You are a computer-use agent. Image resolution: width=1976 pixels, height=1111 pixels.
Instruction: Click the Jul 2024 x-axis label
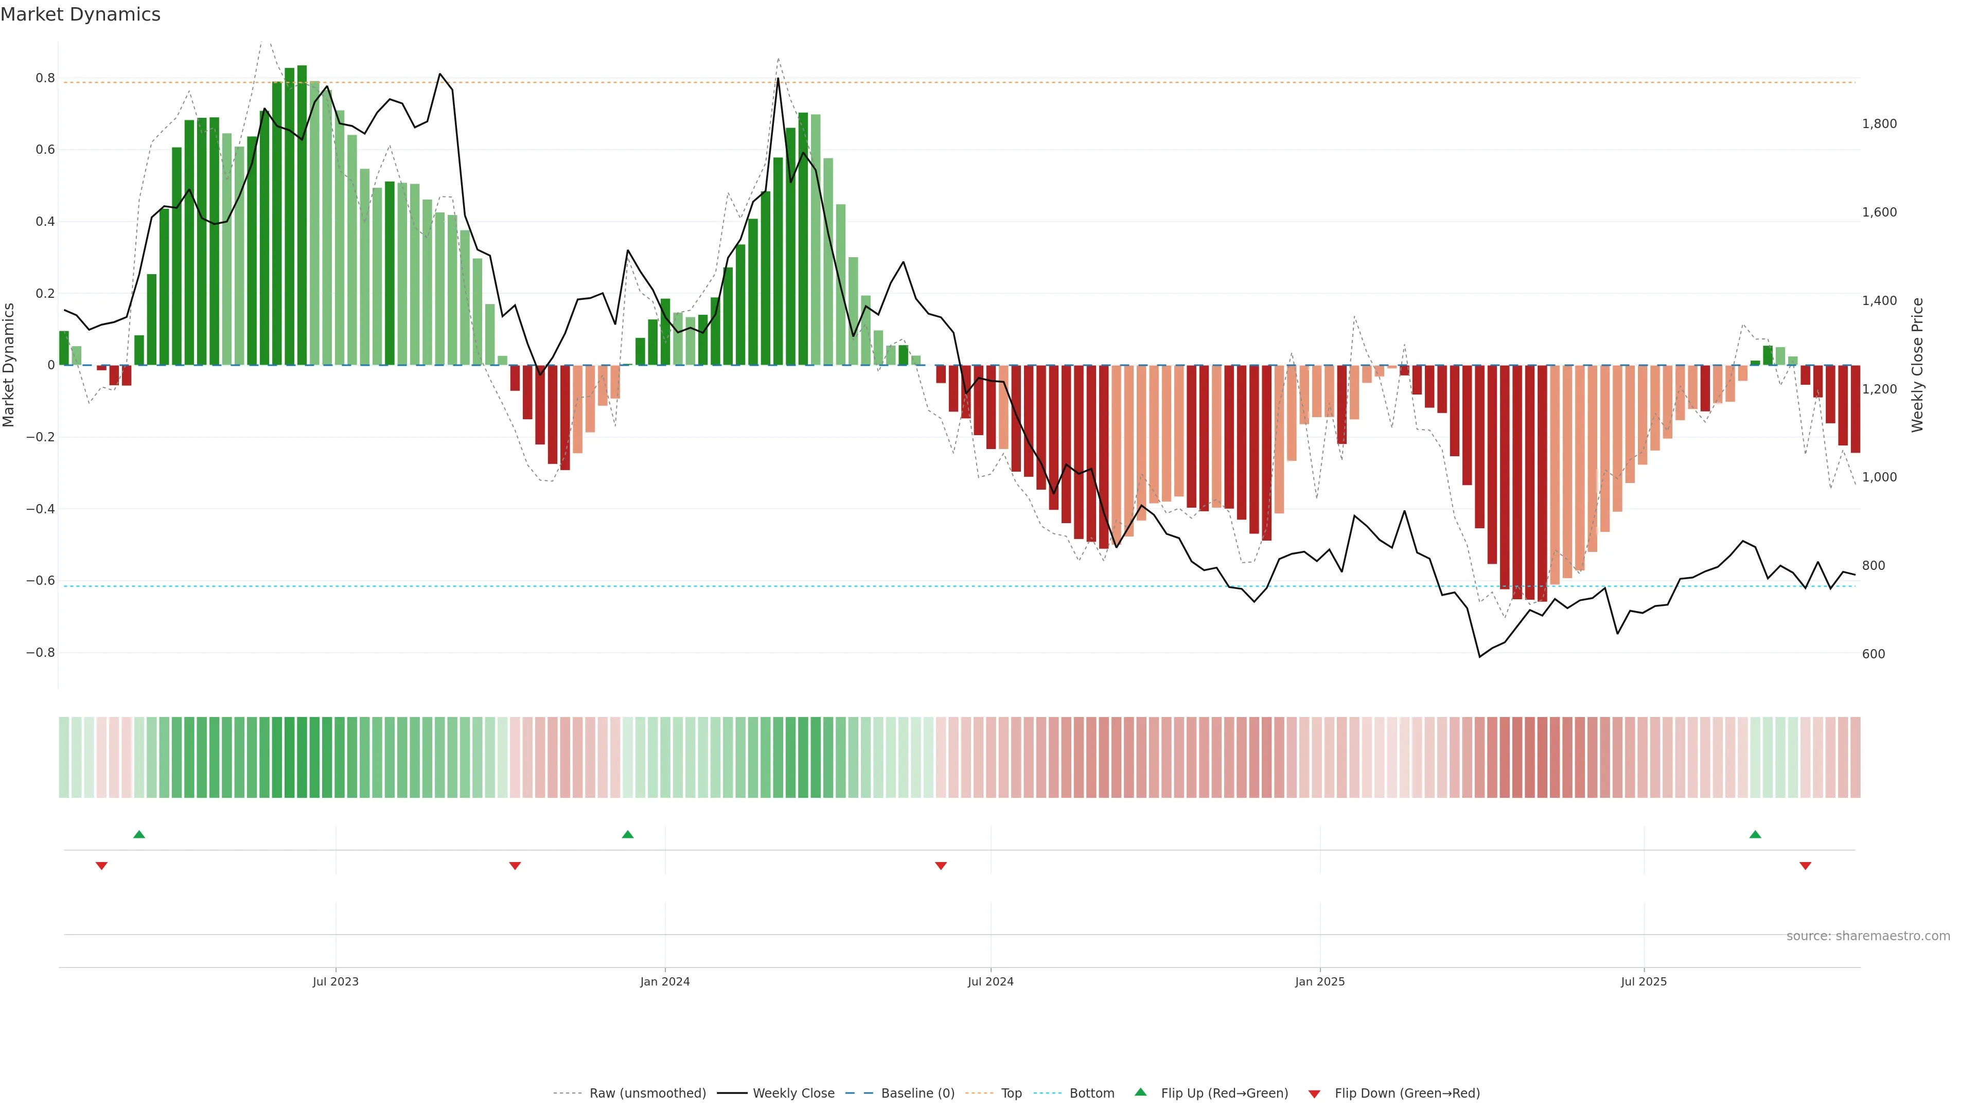pyautogui.click(x=990, y=981)
